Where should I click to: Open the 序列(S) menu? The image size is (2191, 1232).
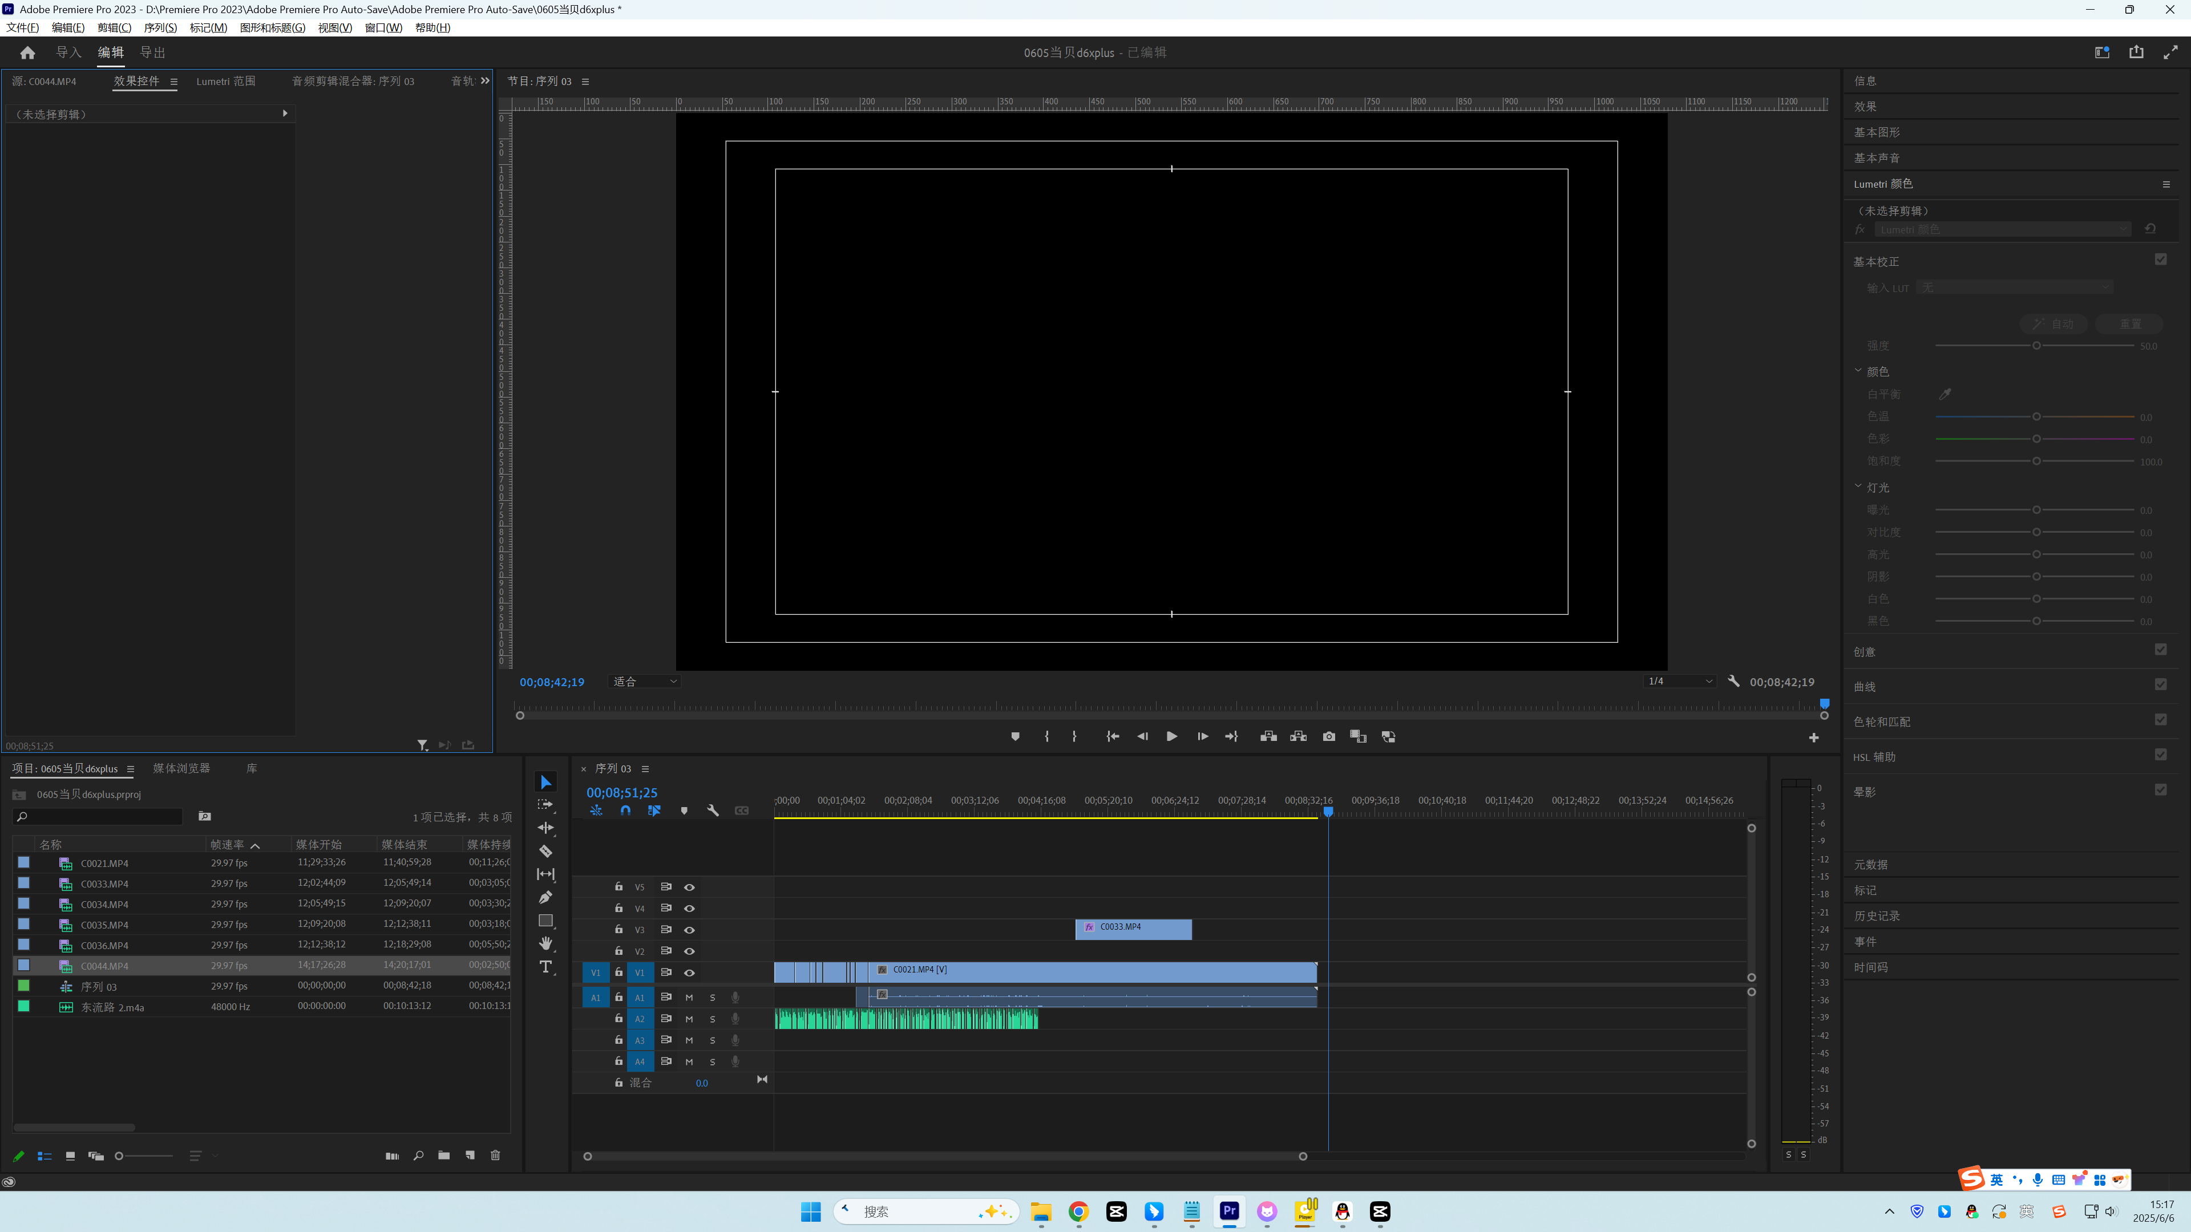click(x=160, y=28)
